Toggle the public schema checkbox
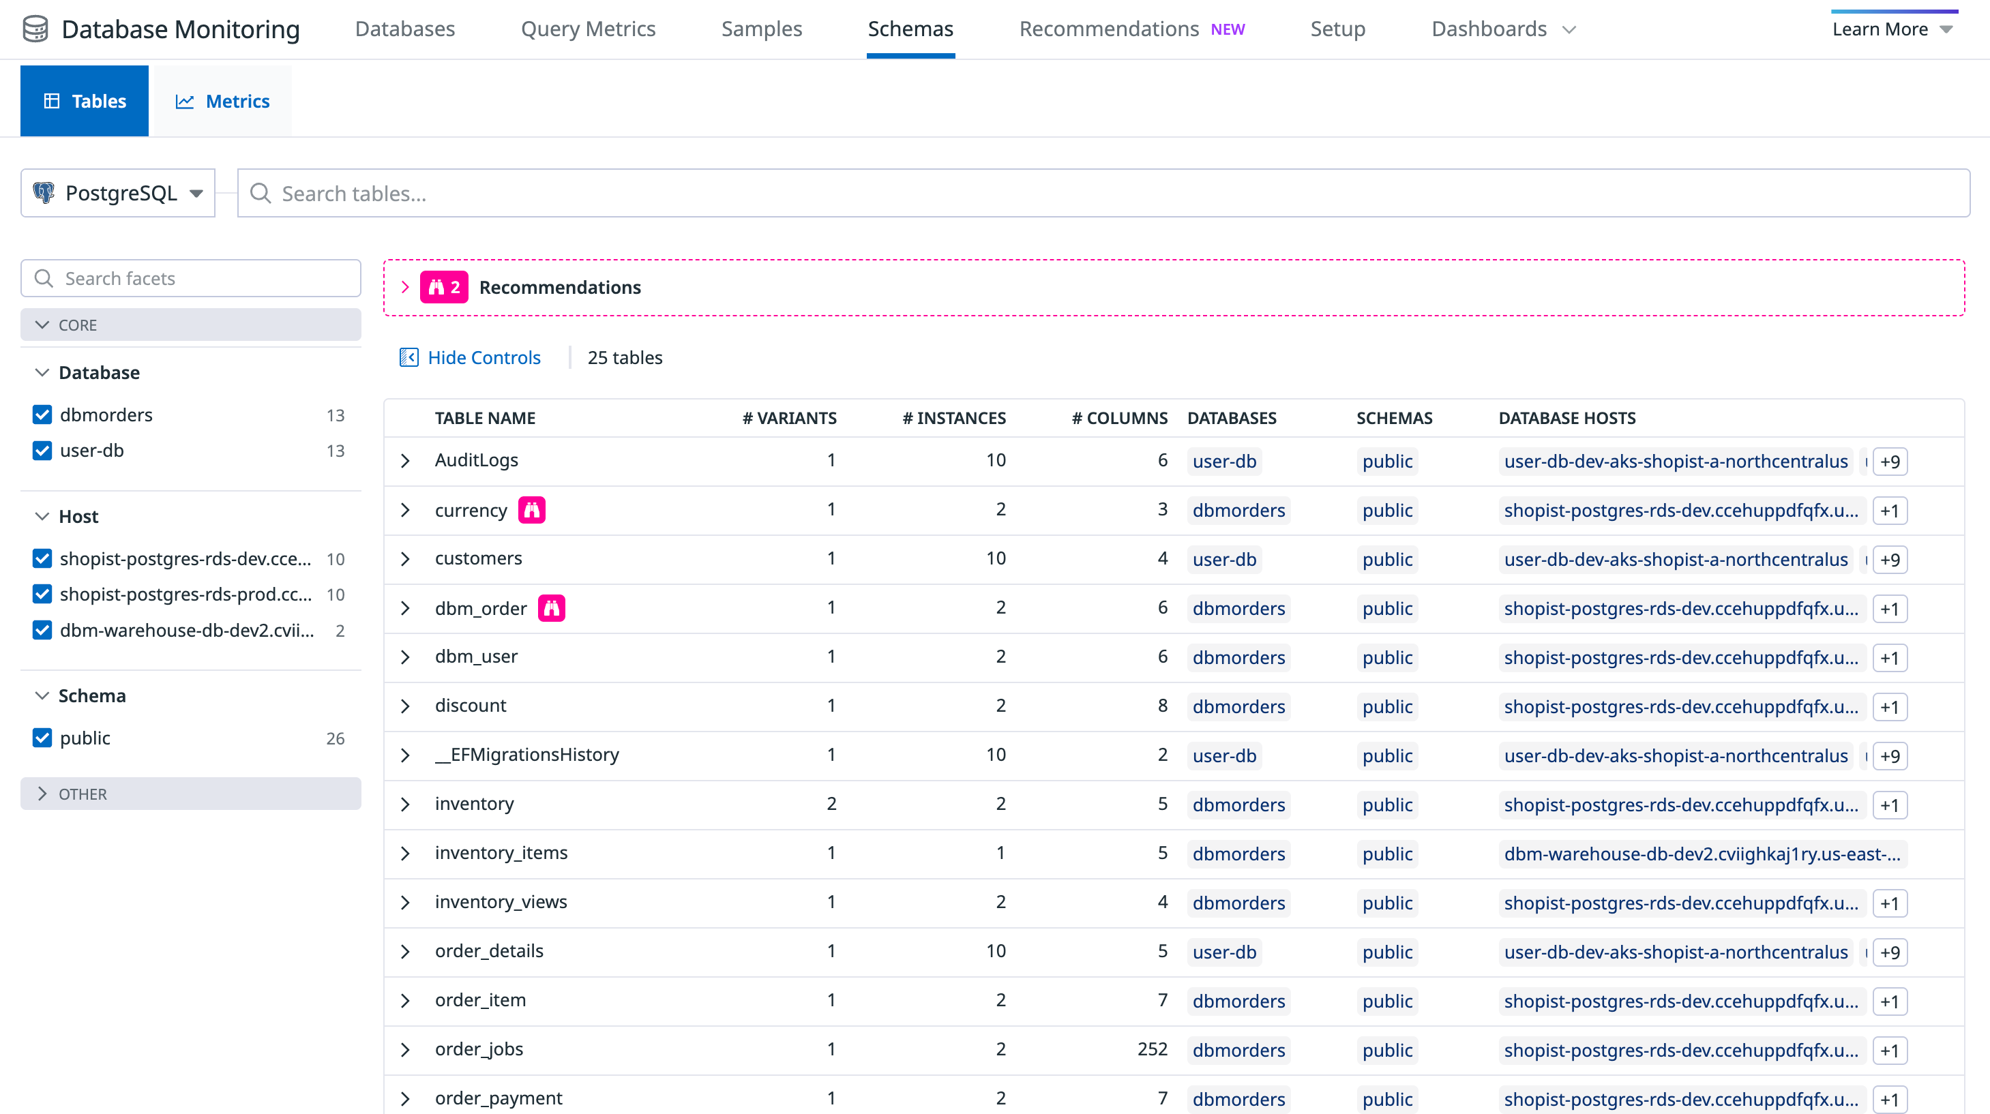The width and height of the screenshot is (1990, 1114). tap(42, 738)
